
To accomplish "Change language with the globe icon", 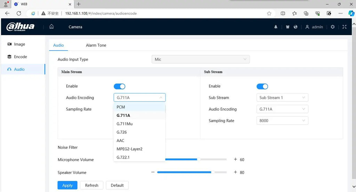I will [x=296, y=27].
